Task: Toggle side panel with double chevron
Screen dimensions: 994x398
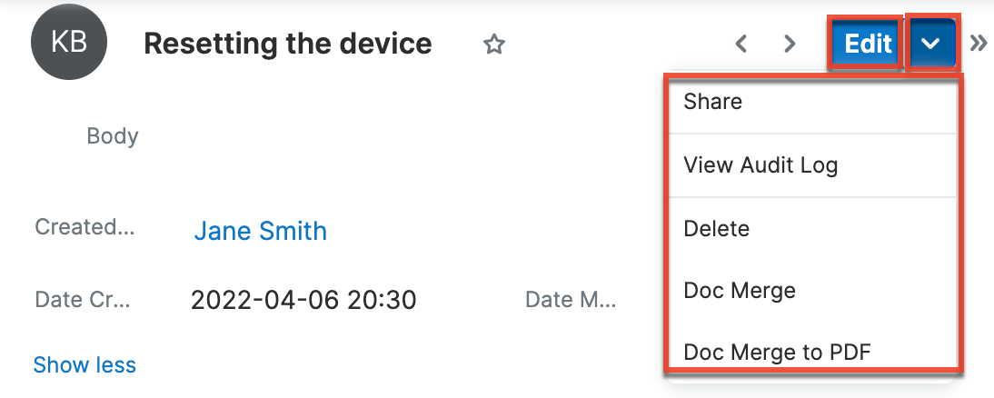Action: pos(979,44)
